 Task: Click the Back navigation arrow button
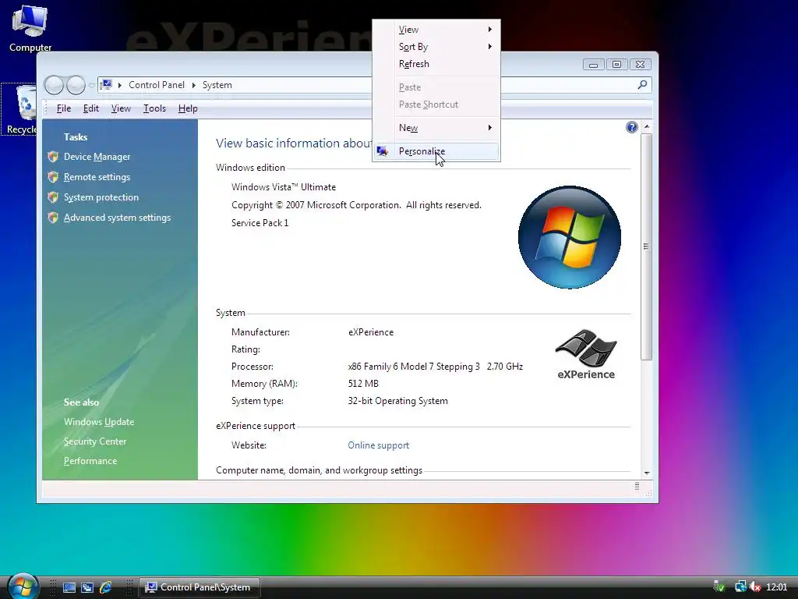pos(54,85)
